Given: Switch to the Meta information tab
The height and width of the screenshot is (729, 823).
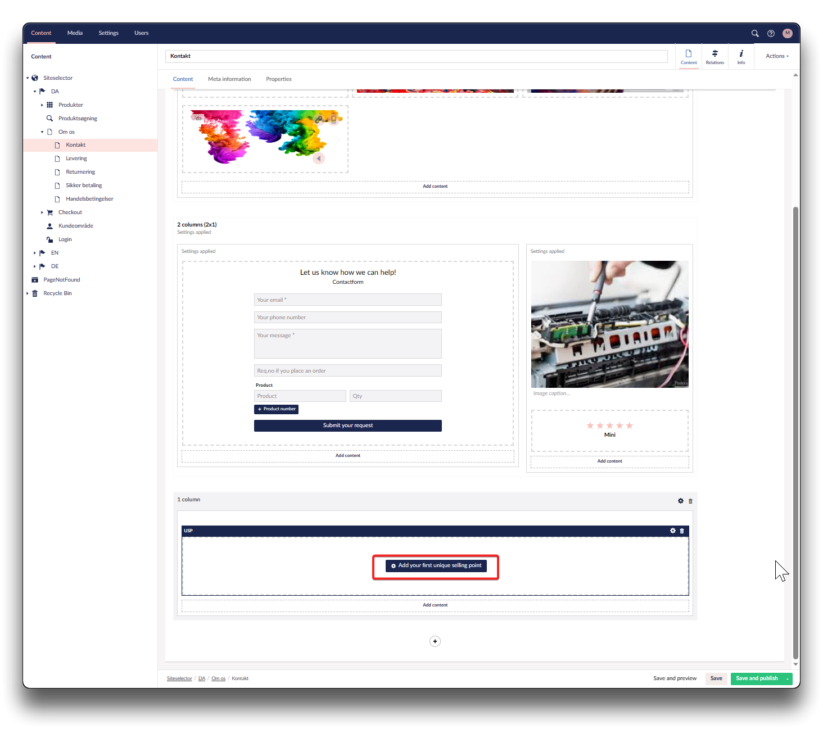Looking at the screenshot, I should click(x=229, y=79).
